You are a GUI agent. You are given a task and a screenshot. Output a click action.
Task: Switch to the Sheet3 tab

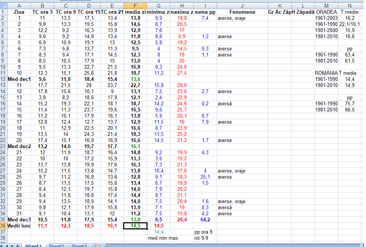pyautogui.click(x=79, y=245)
